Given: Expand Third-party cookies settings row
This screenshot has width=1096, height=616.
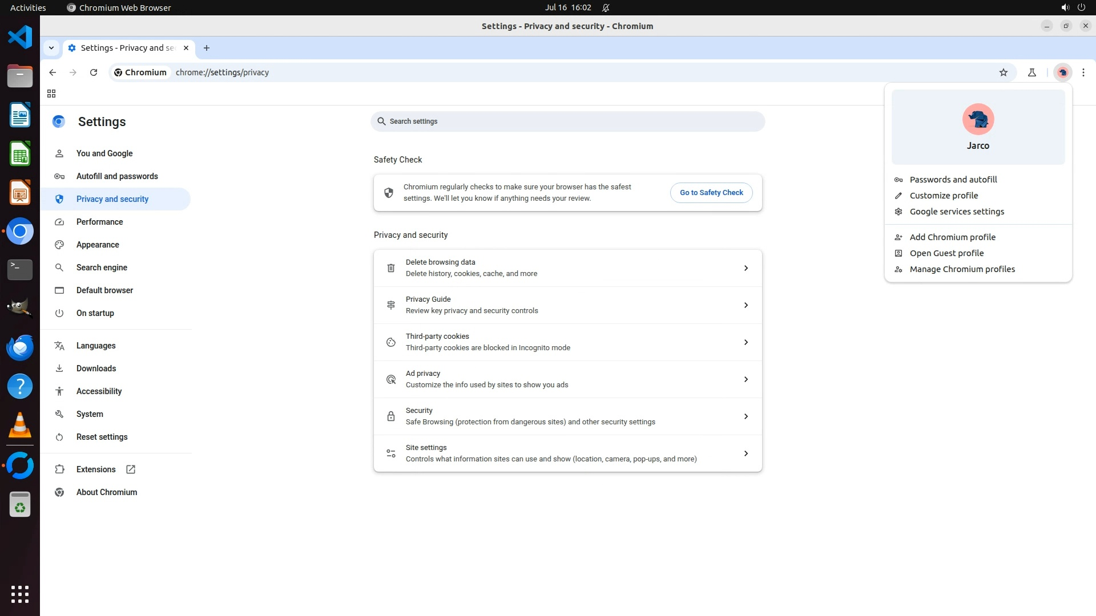Looking at the screenshot, I should click(x=567, y=342).
